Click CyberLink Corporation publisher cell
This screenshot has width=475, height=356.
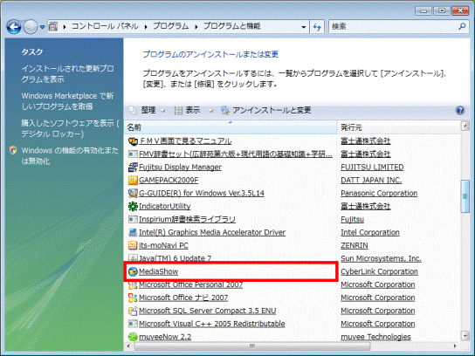379,271
